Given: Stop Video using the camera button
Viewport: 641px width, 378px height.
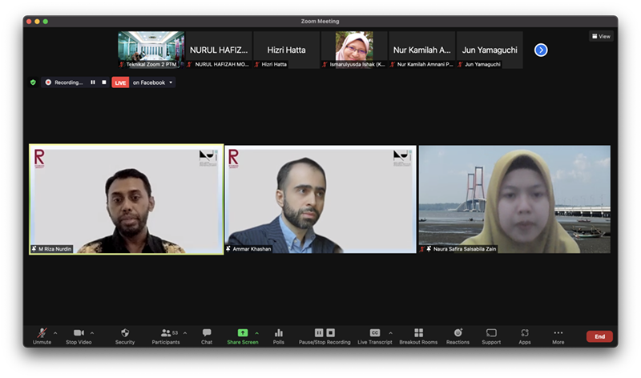Looking at the screenshot, I should [78, 334].
